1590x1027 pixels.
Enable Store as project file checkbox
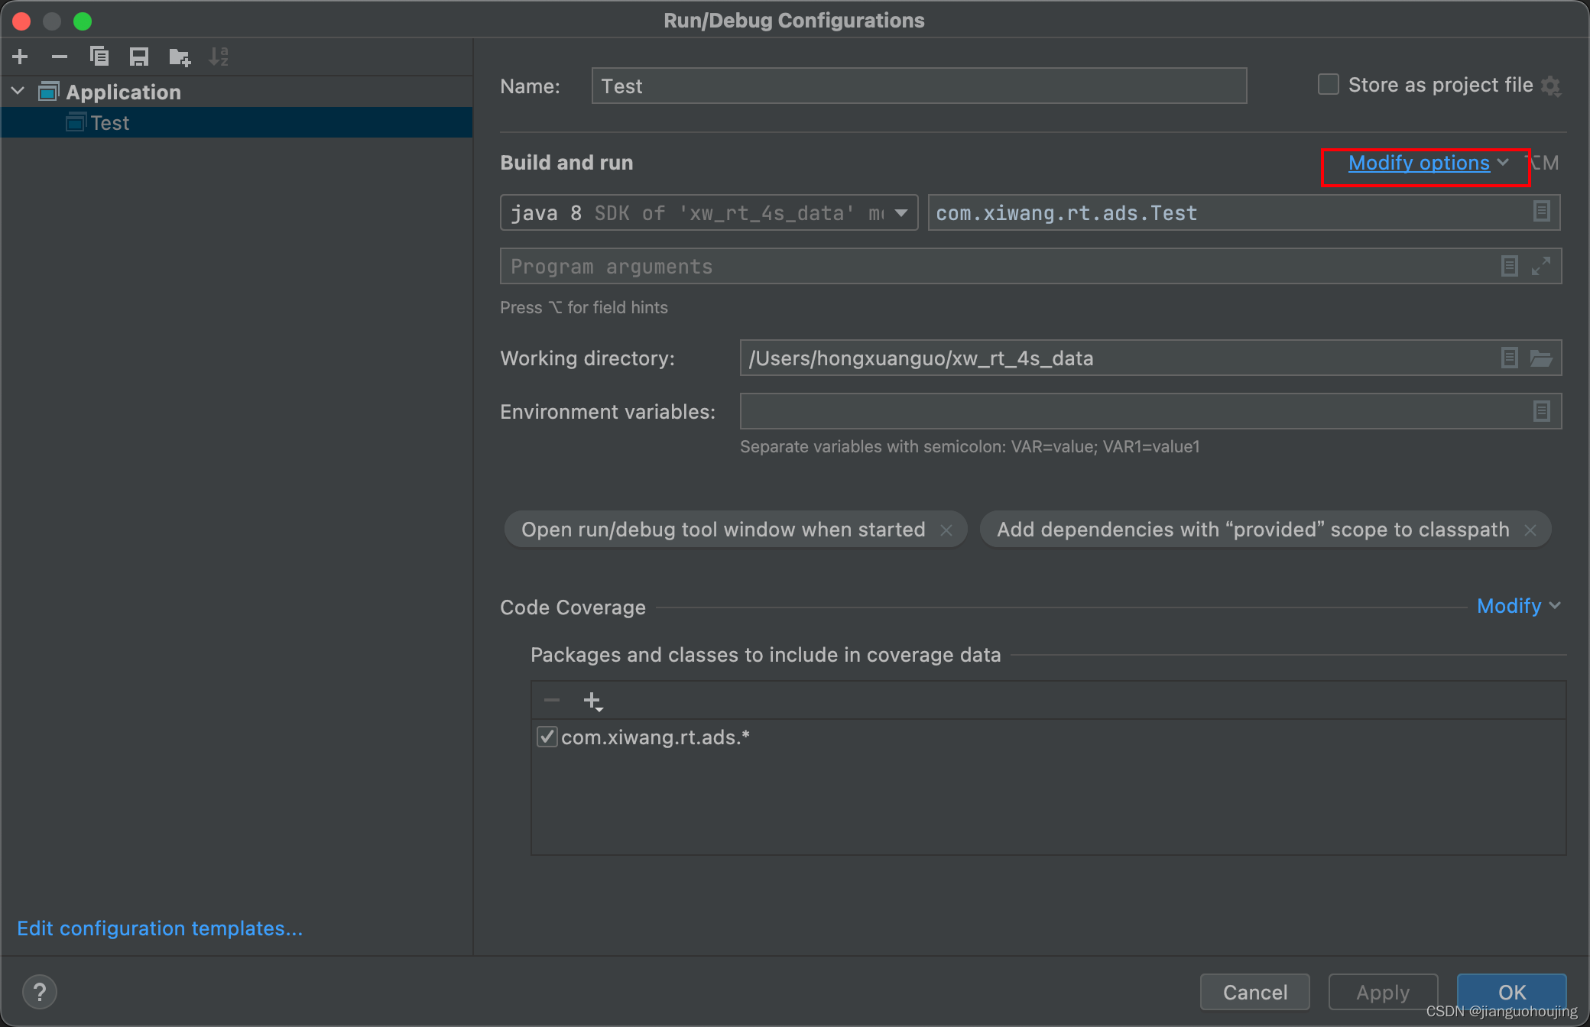(1329, 85)
